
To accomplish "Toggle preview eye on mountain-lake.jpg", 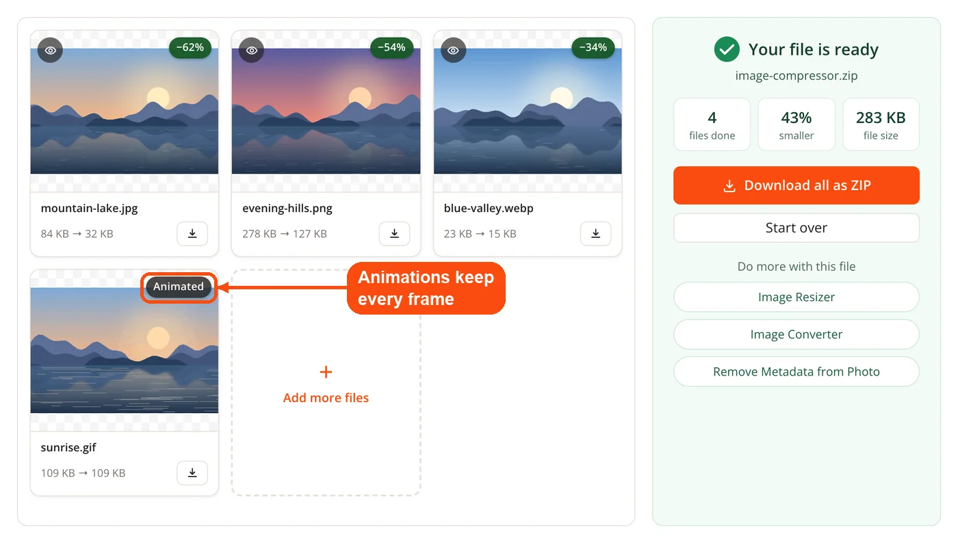I will click(50, 51).
